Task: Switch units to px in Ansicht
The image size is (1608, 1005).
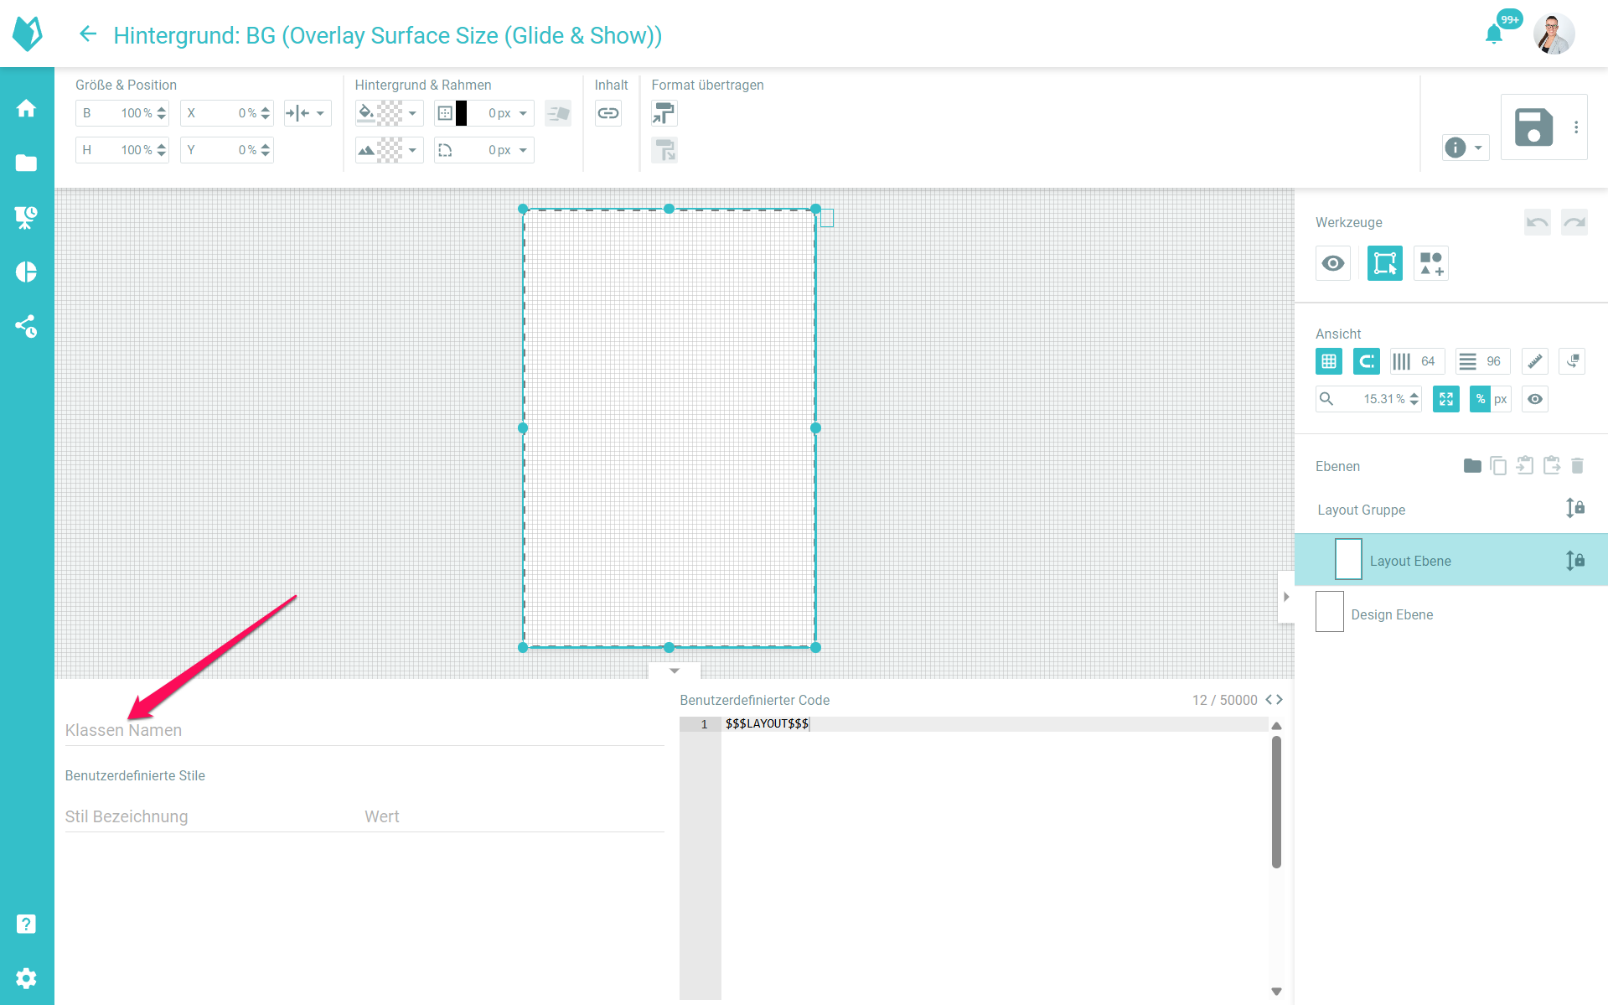Action: tap(1501, 399)
